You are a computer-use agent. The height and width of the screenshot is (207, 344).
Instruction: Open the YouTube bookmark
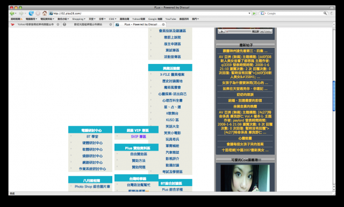[x=171, y=19]
